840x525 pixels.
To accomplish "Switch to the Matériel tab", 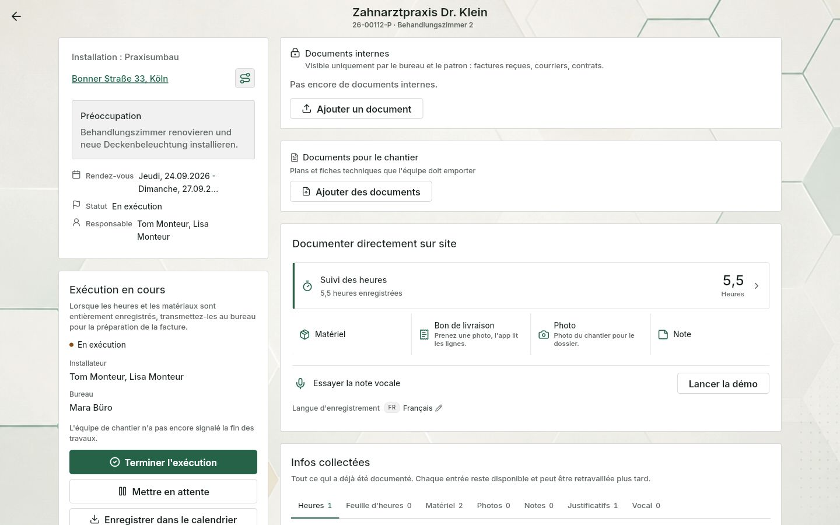I will click(444, 506).
